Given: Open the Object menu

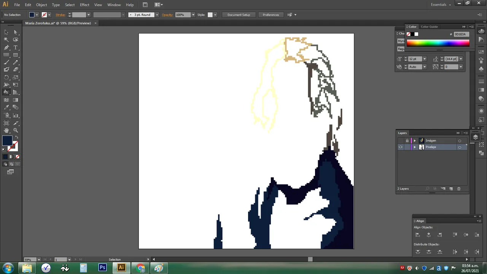Looking at the screenshot, I should coord(41,5).
